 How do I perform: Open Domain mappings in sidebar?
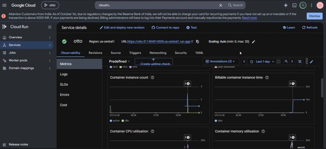point(21,68)
